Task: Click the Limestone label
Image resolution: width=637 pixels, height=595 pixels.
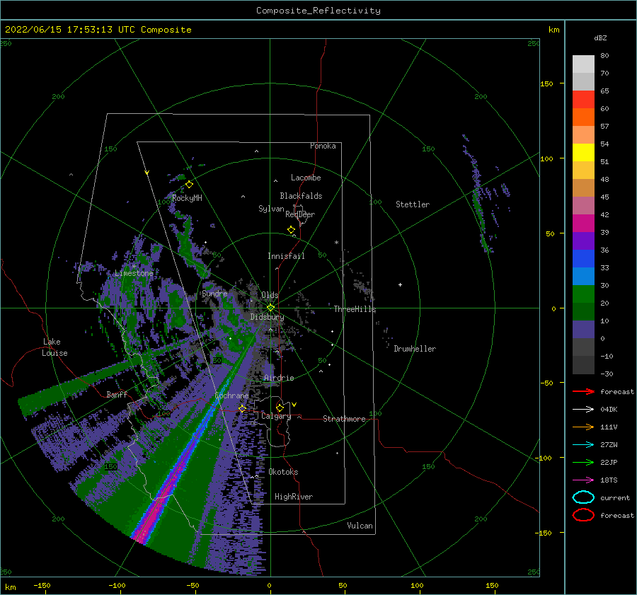Action: [134, 273]
